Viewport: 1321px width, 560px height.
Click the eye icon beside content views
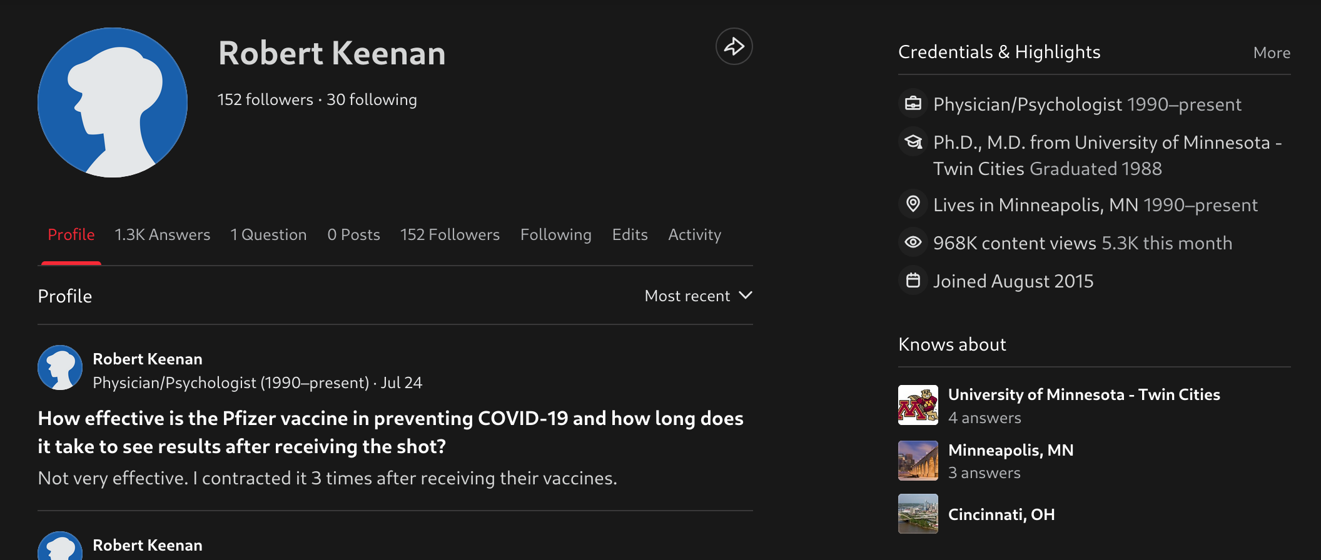click(x=913, y=242)
